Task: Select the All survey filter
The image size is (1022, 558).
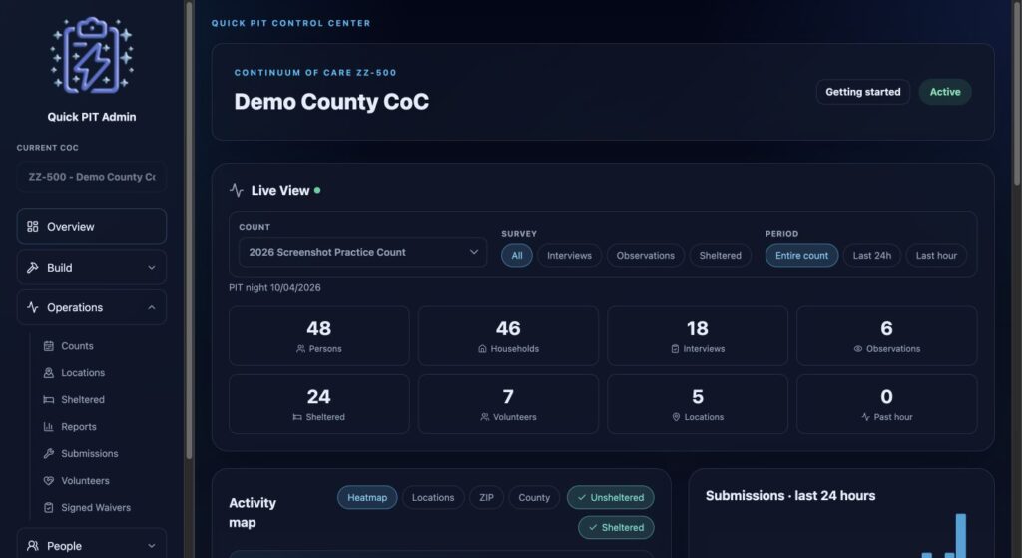Action: tap(517, 255)
